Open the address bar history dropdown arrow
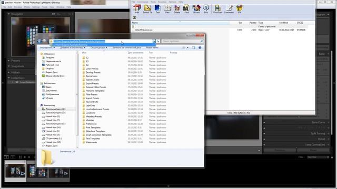This screenshot has width=337, height=189. point(154,41)
